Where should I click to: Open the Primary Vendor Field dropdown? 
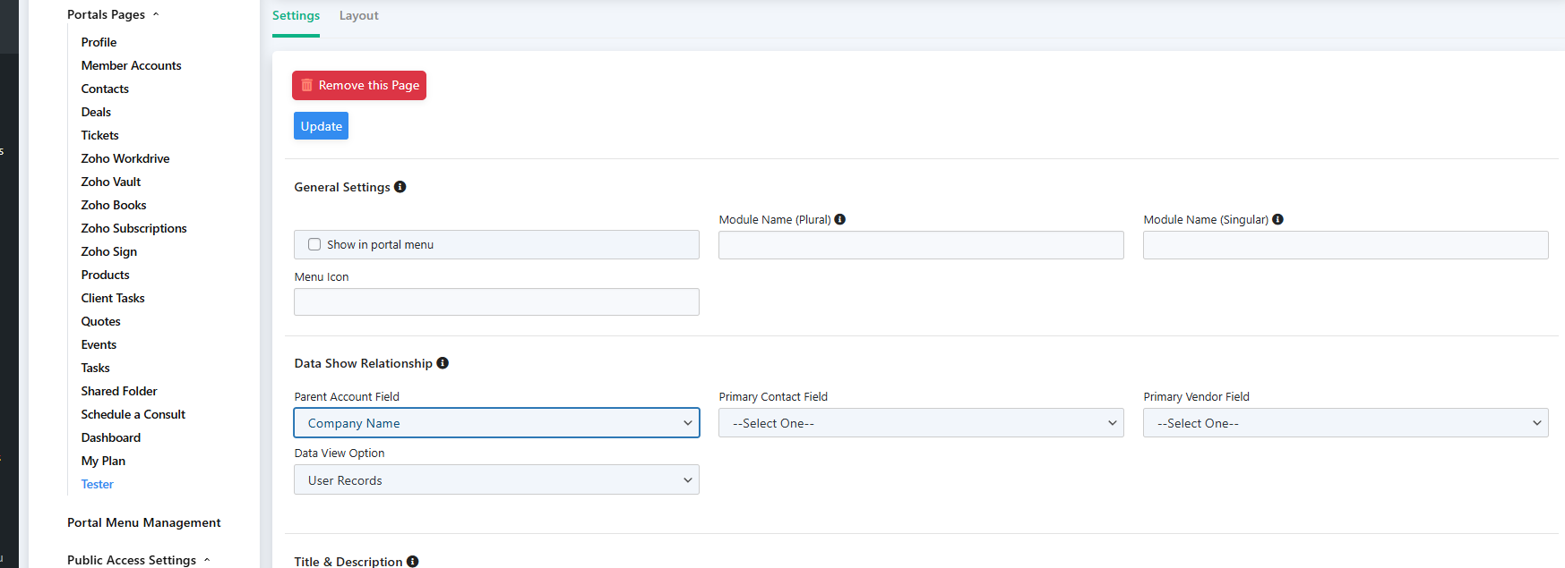[x=1346, y=423]
